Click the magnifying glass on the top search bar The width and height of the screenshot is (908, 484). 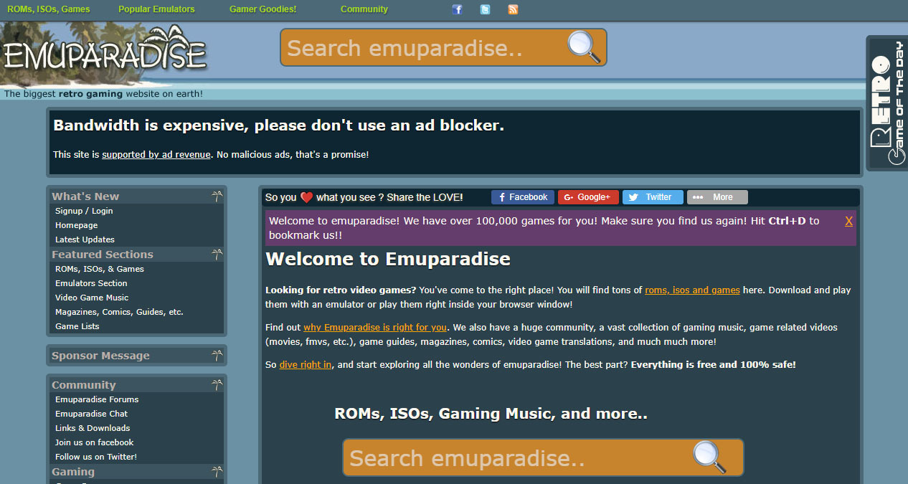point(583,47)
